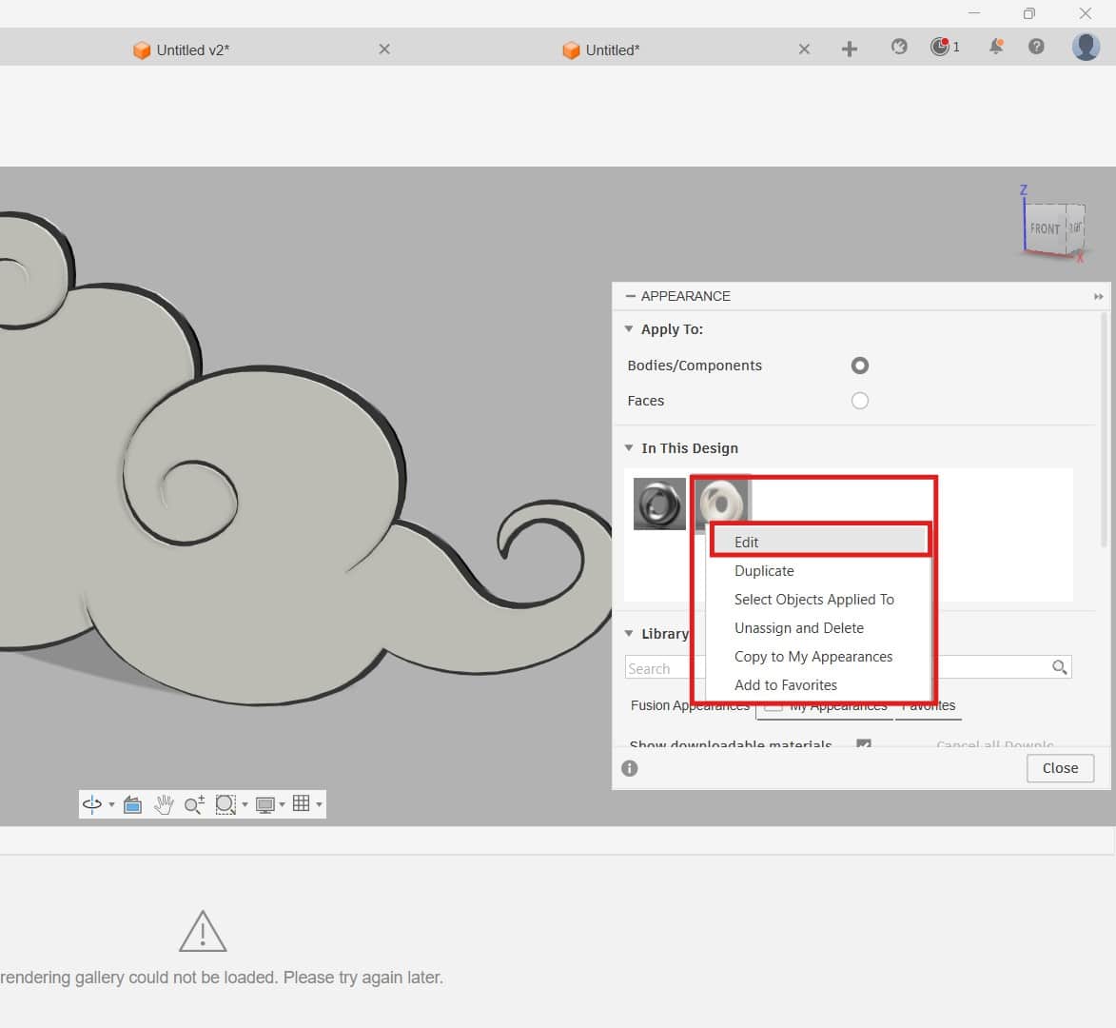
Task: Select the Orbit tool
Action: 92,804
